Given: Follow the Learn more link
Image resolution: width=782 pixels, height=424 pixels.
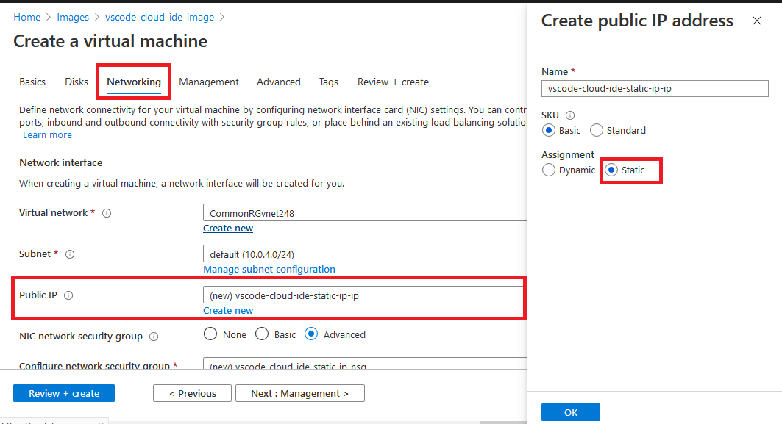Looking at the screenshot, I should (47, 135).
